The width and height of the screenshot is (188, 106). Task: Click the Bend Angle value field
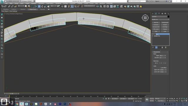pyautogui.click(x=162, y=56)
